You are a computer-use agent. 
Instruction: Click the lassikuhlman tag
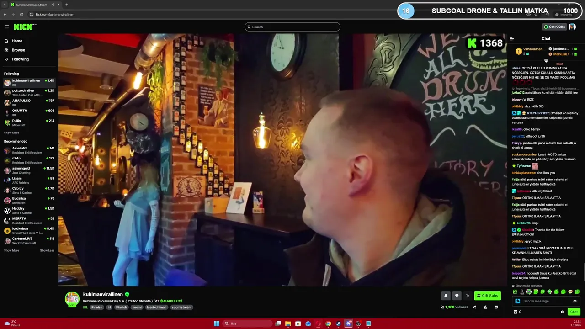tap(157, 307)
